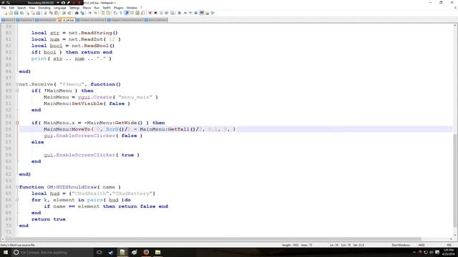Open the recording overlay dropdown arrow
The image size is (458, 257).
tap(58, 3)
